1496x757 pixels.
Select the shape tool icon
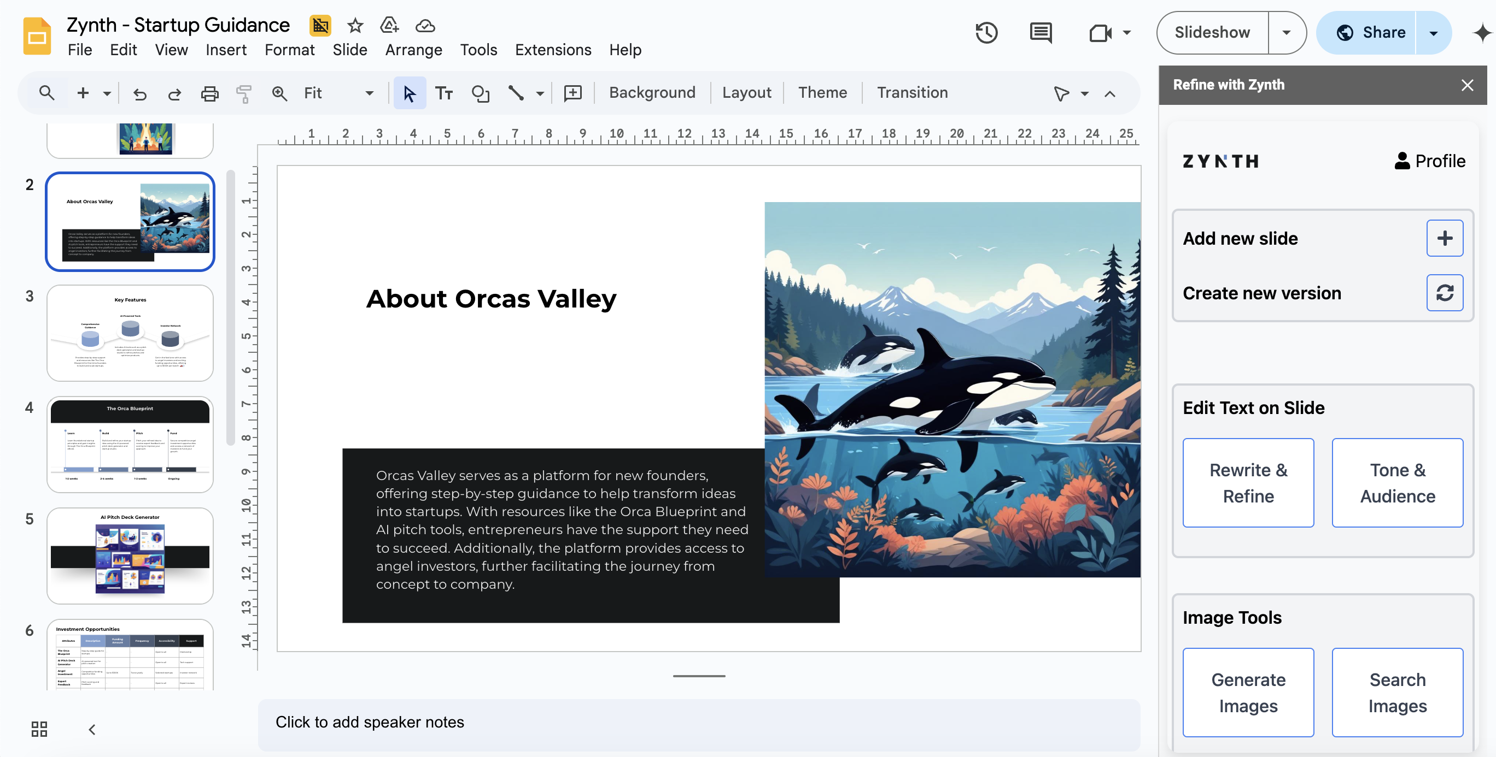pyautogui.click(x=480, y=93)
